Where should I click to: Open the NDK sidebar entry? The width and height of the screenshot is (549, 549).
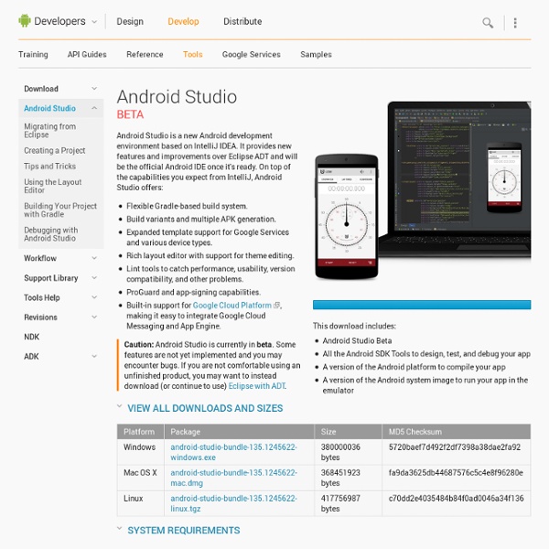point(31,337)
